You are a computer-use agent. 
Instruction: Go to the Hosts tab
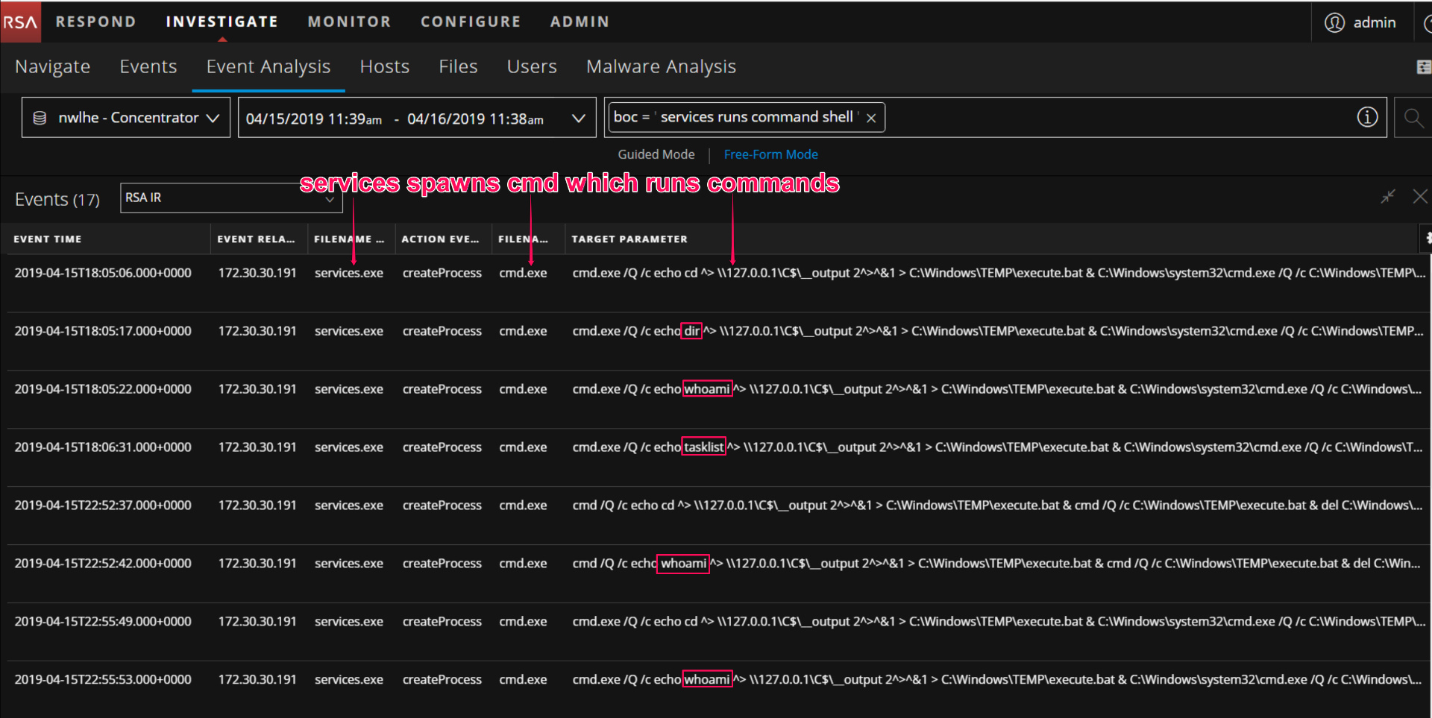[x=384, y=66]
